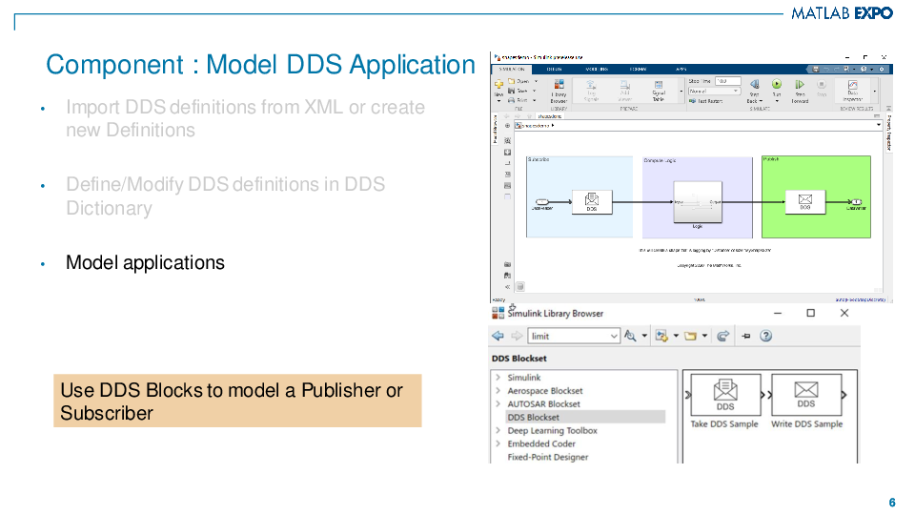This screenshot has height=515, width=915.
Task: Open the search options dropdown arrow
Action: [x=644, y=336]
